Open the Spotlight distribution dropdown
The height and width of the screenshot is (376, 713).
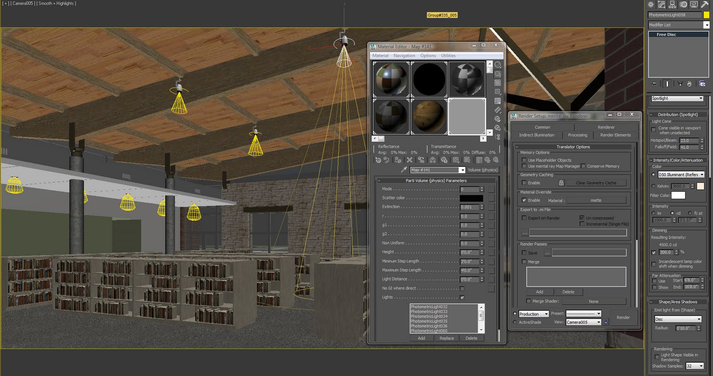(677, 98)
